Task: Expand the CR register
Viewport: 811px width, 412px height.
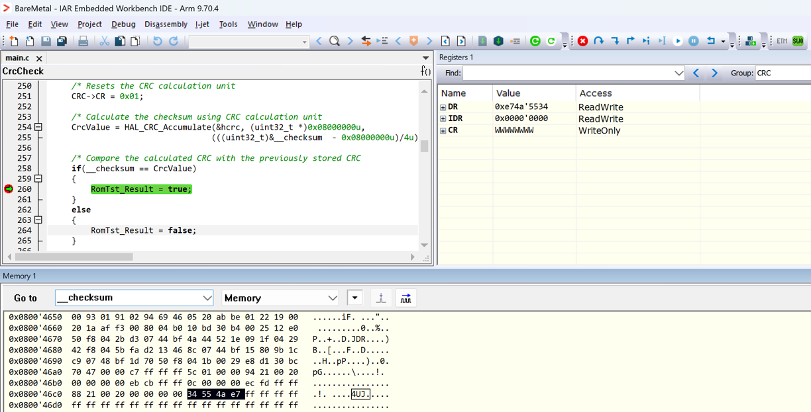Action: (443, 131)
